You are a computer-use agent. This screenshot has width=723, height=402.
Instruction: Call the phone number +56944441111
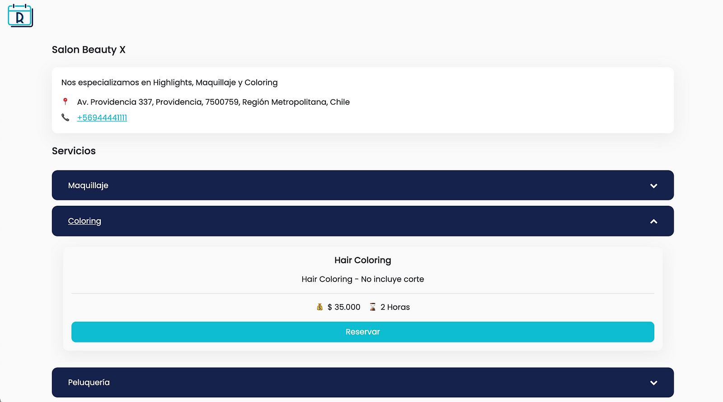click(102, 118)
